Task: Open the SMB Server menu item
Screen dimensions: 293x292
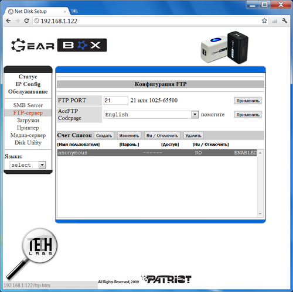Action: pyautogui.click(x=28, y=105)
